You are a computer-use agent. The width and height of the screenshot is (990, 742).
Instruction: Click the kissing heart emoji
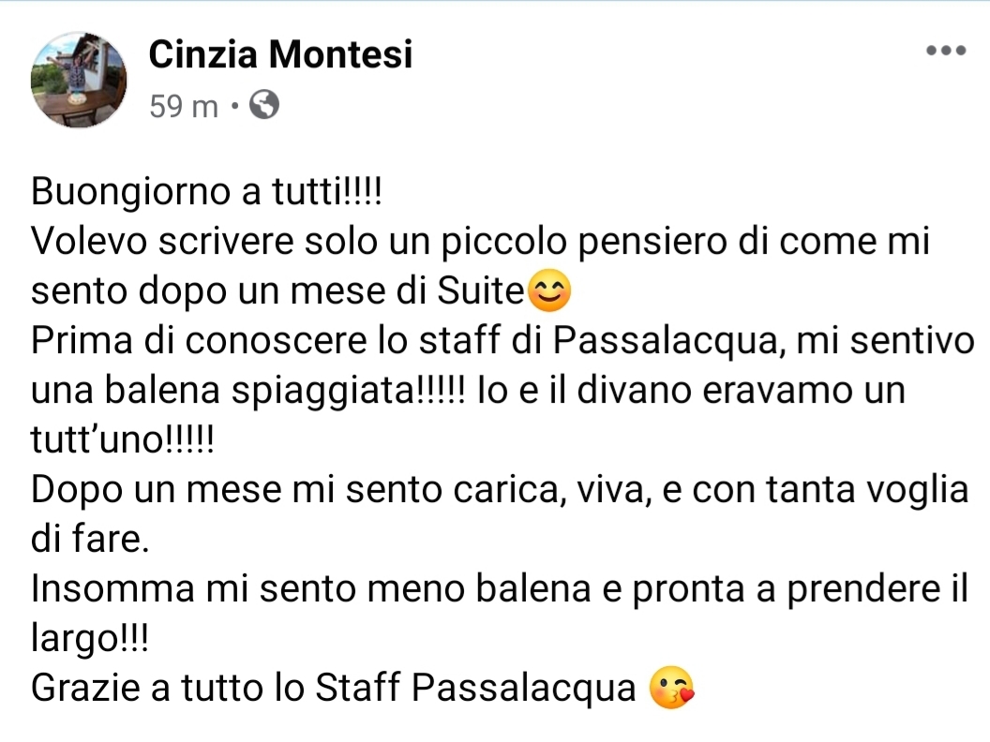(x=672, y=688)
